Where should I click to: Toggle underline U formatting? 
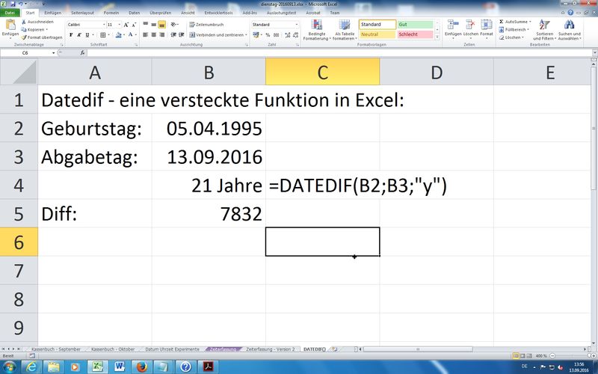pos(87,34)
